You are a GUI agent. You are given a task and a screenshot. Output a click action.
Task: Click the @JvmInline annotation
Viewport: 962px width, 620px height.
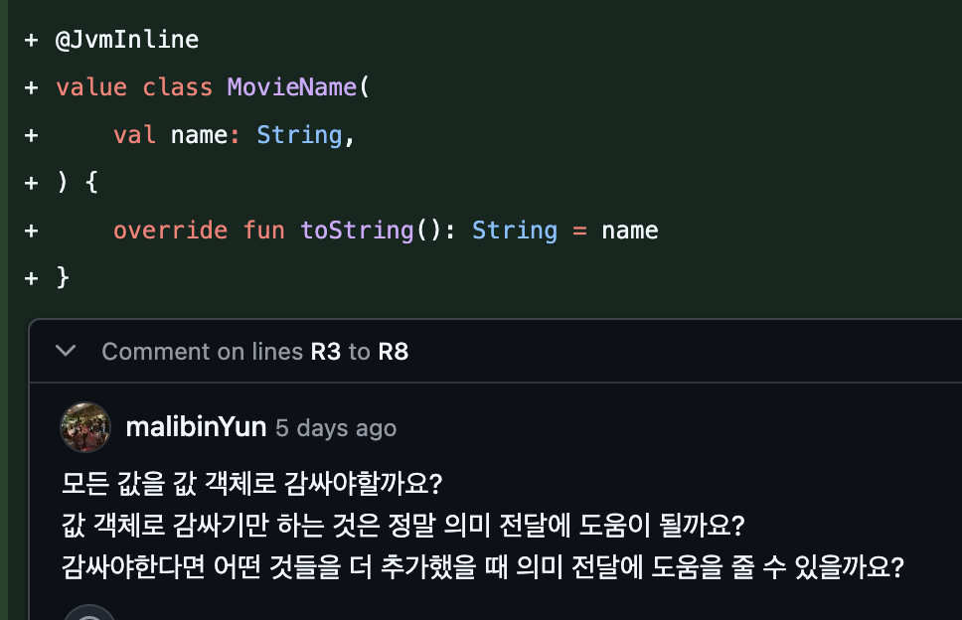tap(127, 40)
